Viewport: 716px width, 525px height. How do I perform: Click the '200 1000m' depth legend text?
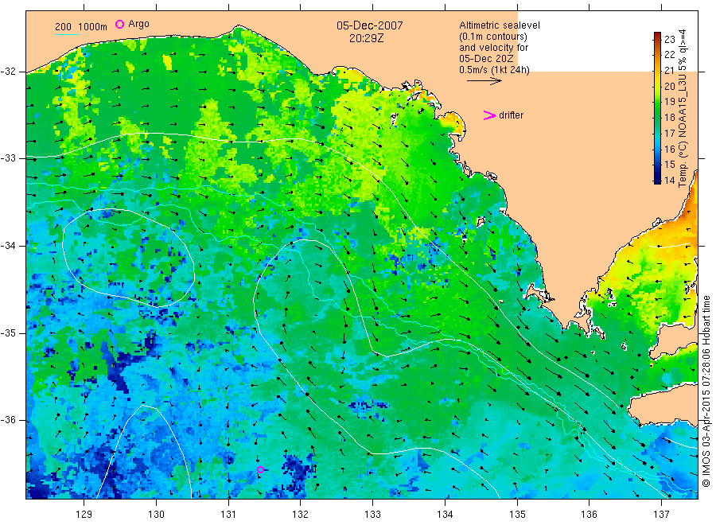pos(81,27)
